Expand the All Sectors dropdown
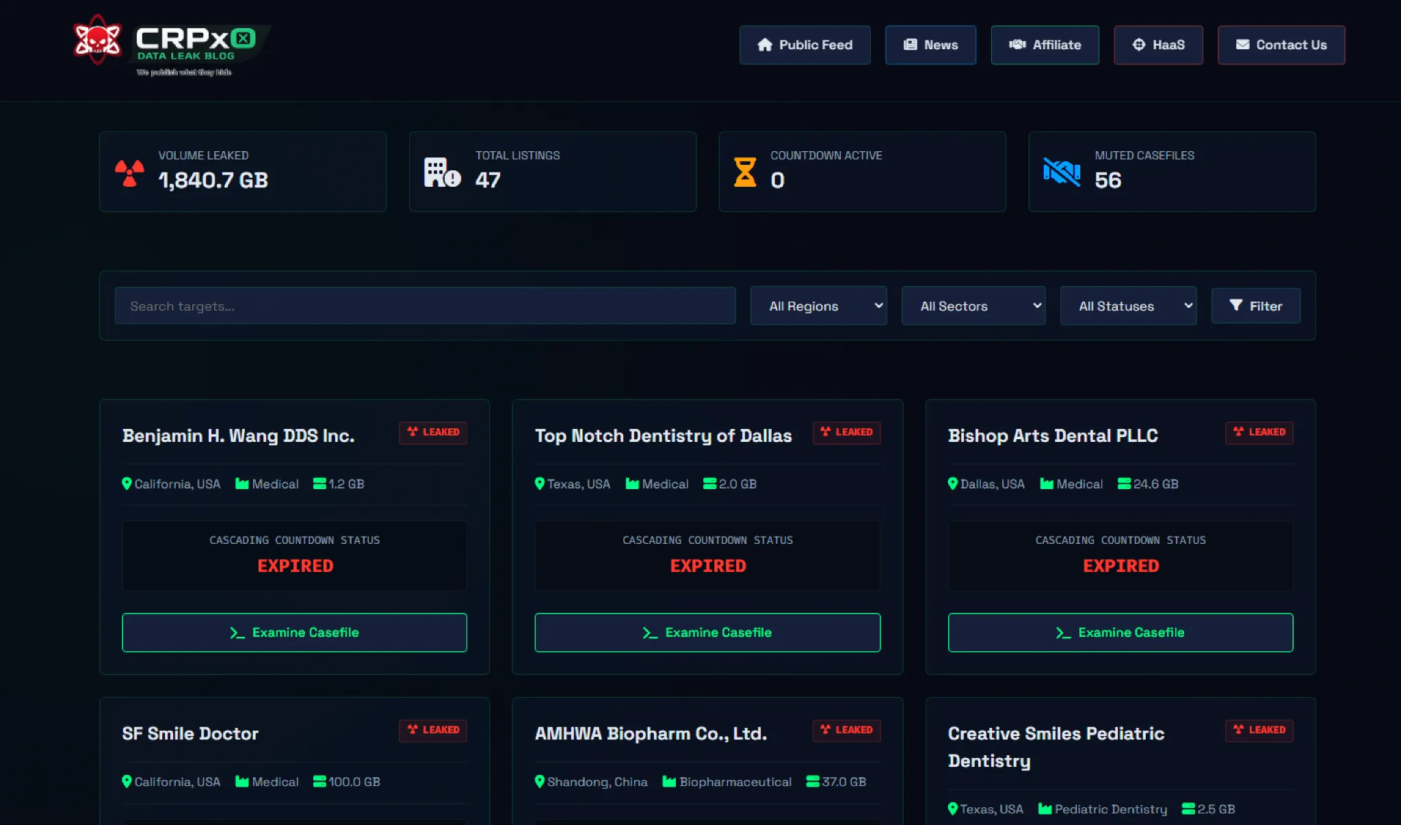Viewport: 1401px width, 825px height. (973, 306)
